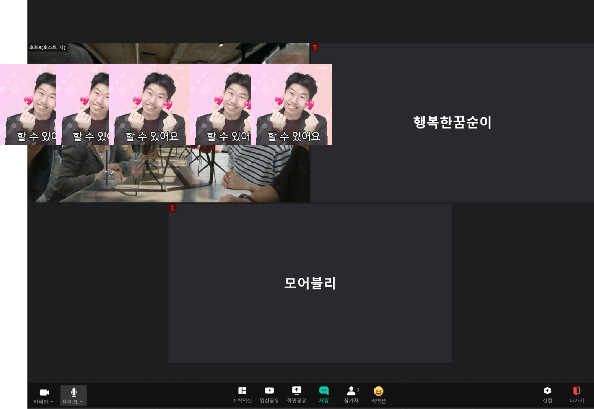Click the rightmost 할 수 있어요 meme image
This screenshot has width=594, height=409.
[291, 104]
